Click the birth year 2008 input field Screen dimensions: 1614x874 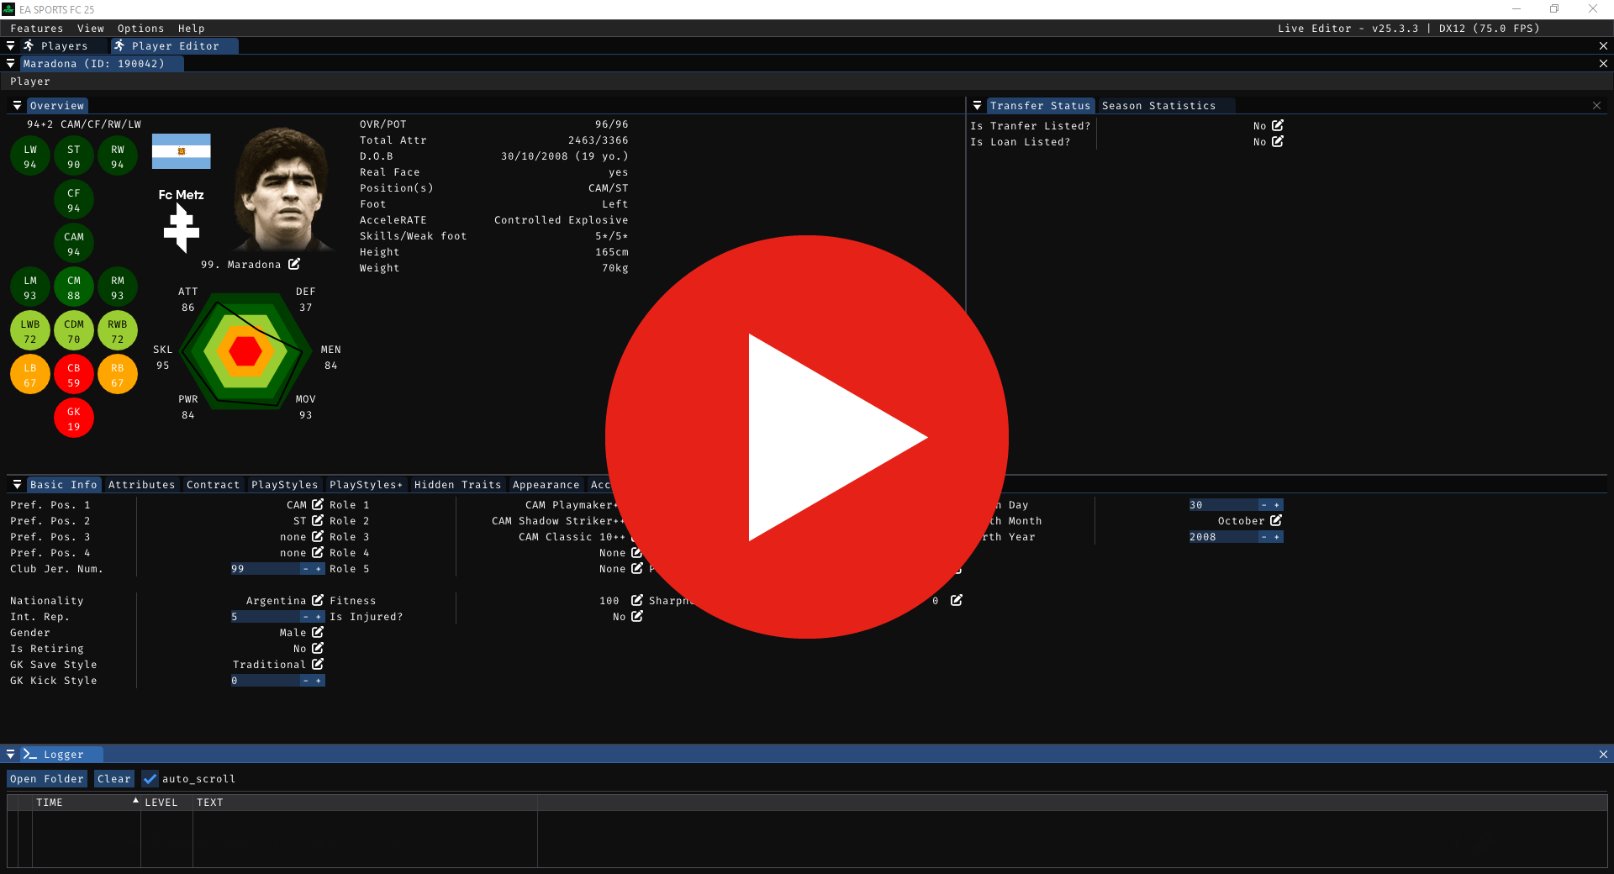coord(1223,536)
